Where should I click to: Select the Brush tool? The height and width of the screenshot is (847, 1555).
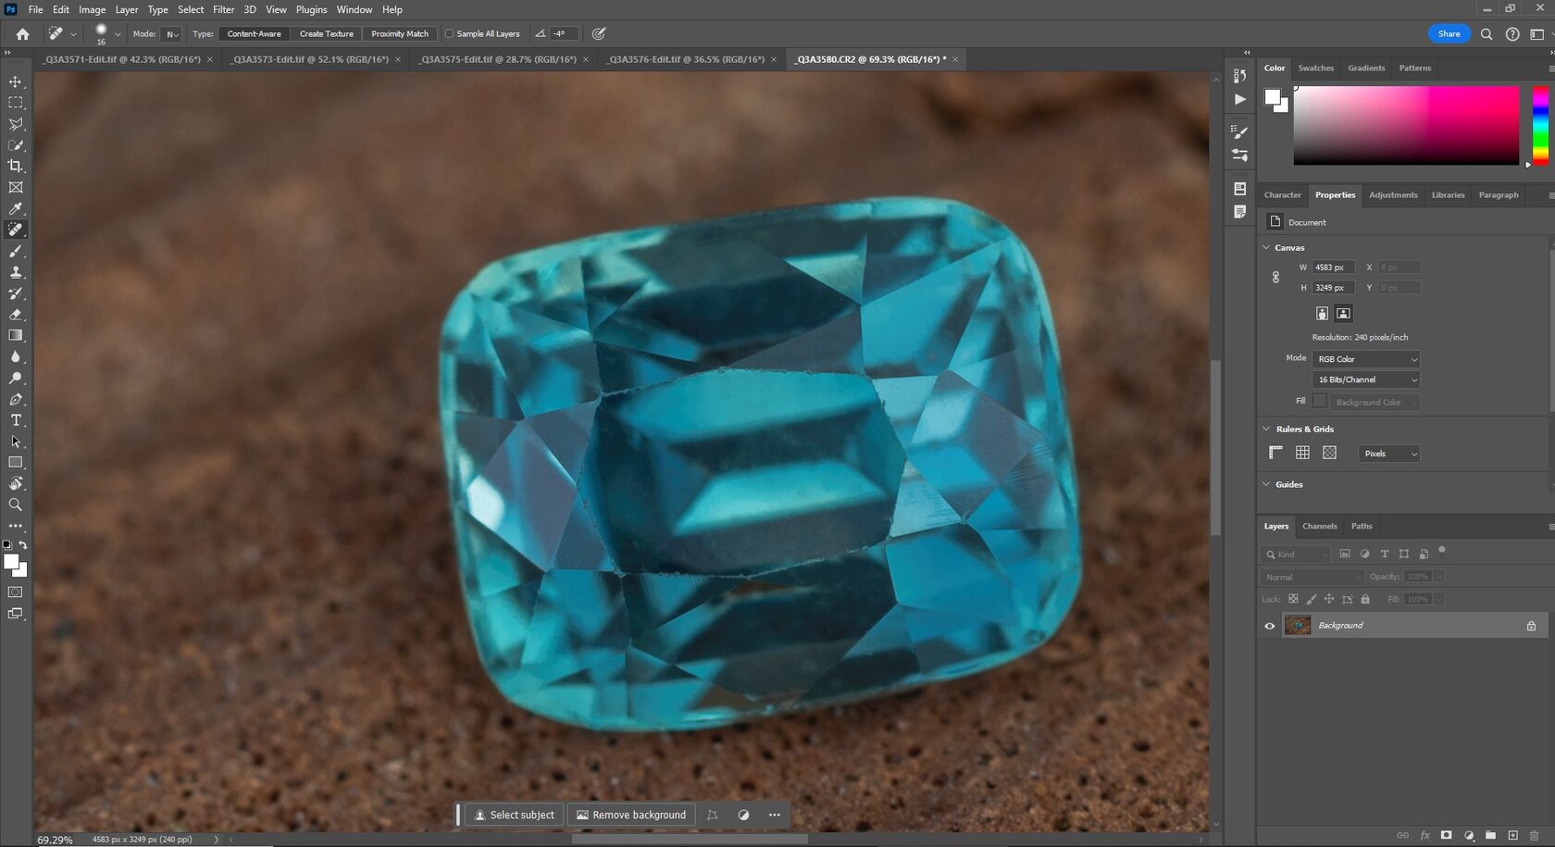15,251
